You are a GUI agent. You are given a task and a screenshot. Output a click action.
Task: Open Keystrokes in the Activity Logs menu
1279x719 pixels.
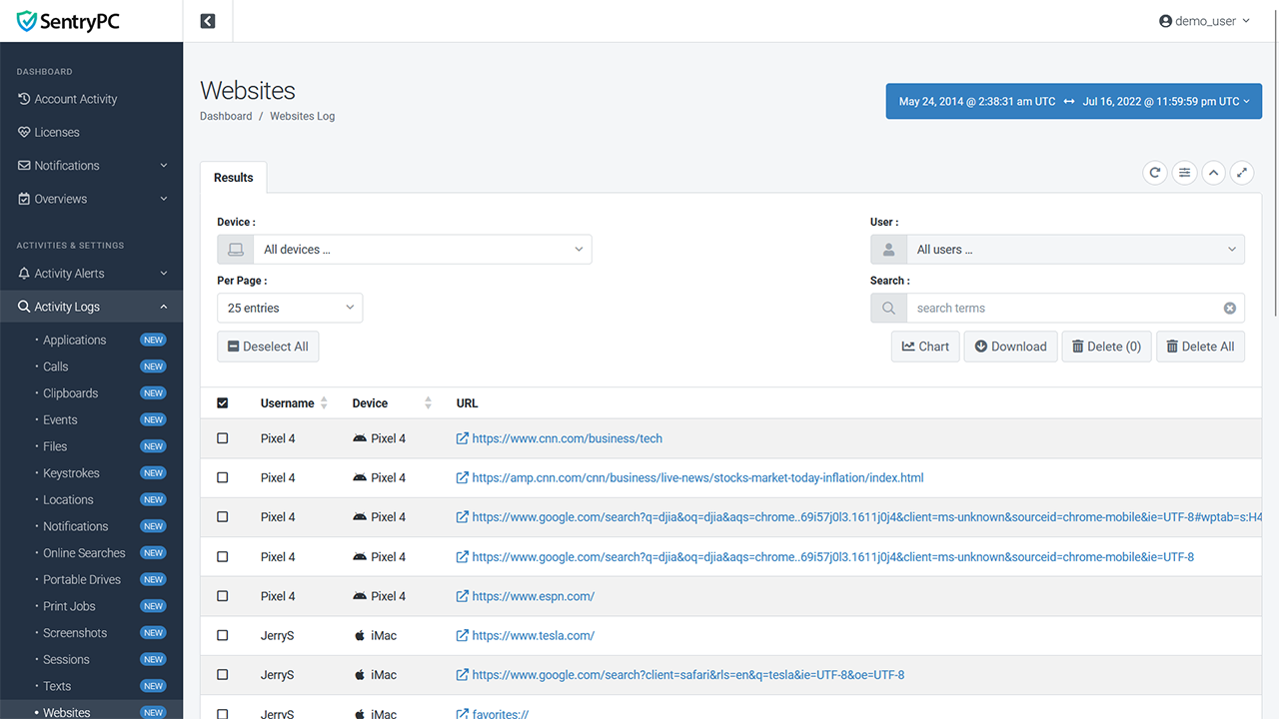[71, 473]
